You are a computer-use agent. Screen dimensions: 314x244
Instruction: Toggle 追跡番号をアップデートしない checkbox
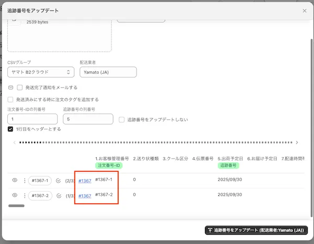point(122,119)
